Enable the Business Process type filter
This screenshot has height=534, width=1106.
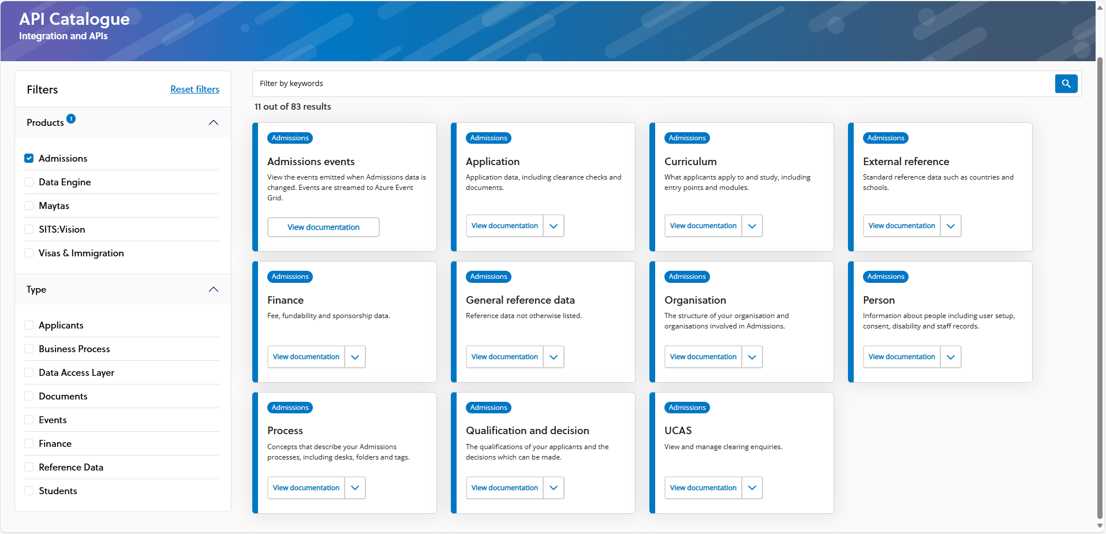pos(29,349)
